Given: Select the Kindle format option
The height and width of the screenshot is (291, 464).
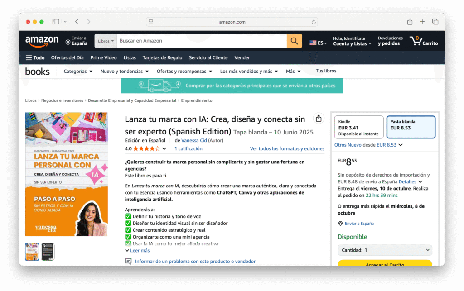Looking at the screenshot, I should [358, 127].
